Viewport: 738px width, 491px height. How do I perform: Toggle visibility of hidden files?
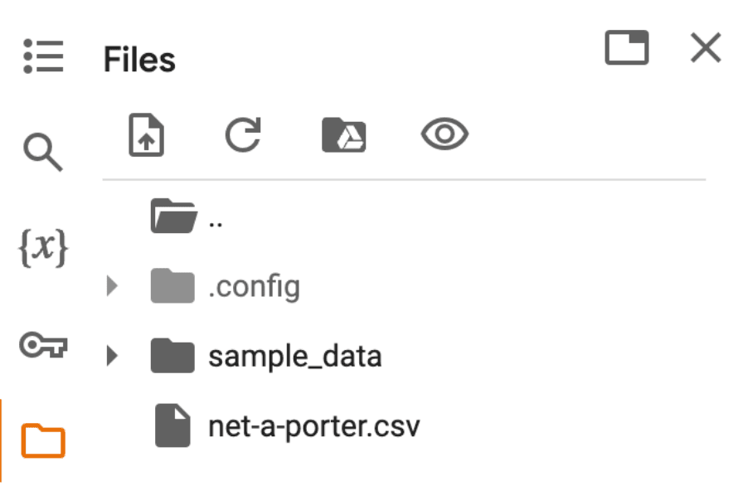[x=445, y=133]
